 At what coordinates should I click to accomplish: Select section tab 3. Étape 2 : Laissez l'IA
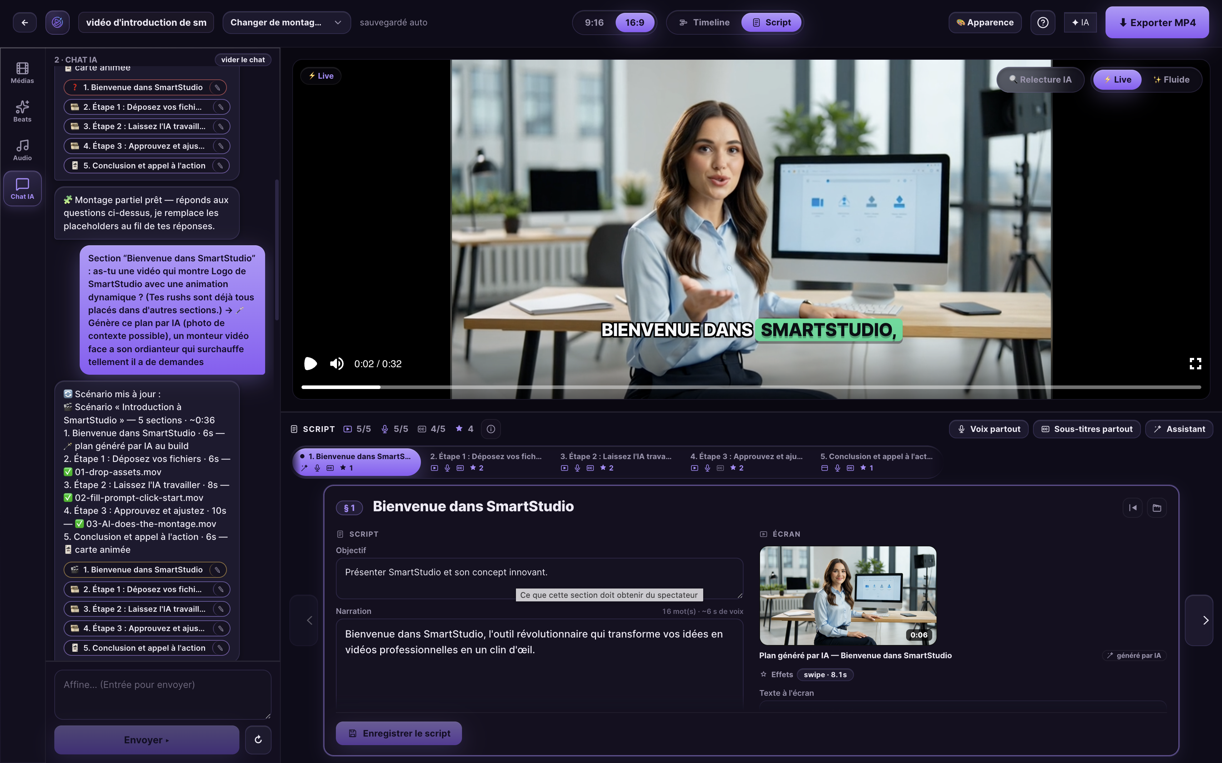point(616,462)
